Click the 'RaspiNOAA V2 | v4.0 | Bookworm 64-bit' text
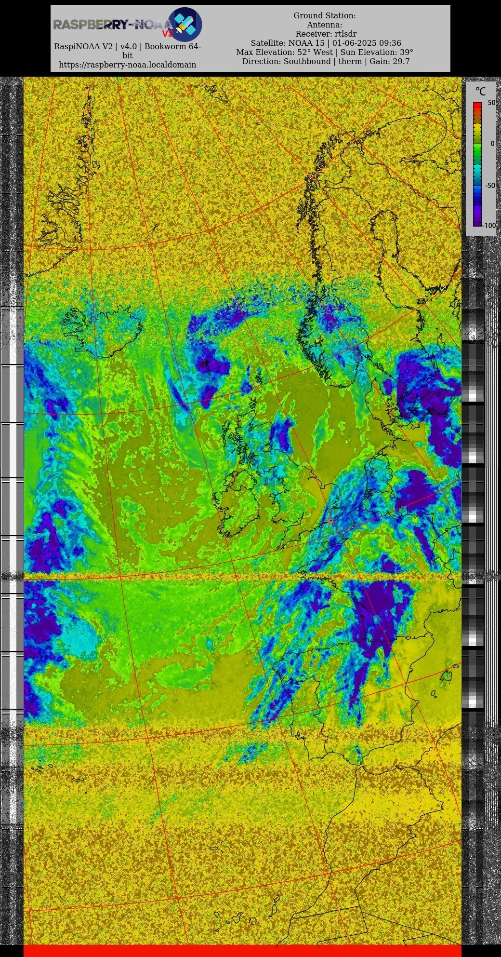Screen dimensions: 501x957 [x=128, y=51]
